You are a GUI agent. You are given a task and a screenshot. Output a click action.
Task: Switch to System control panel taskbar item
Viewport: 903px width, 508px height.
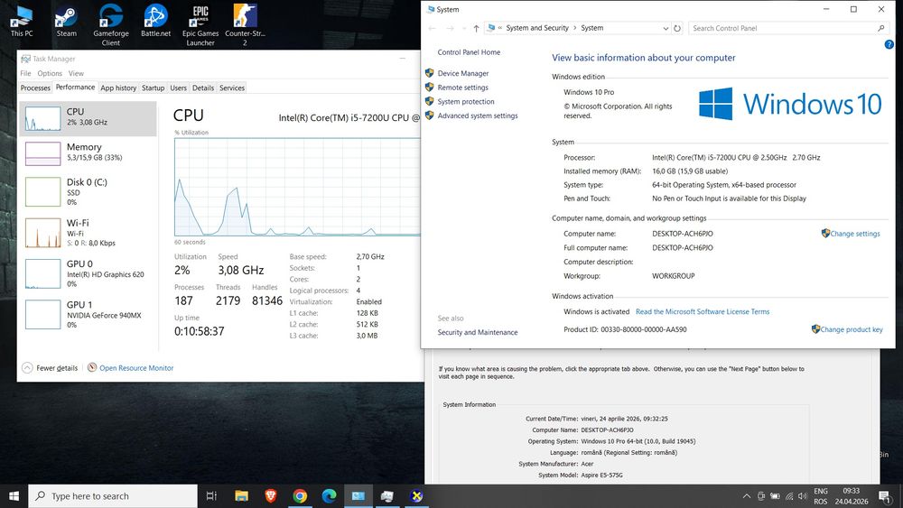358,496
